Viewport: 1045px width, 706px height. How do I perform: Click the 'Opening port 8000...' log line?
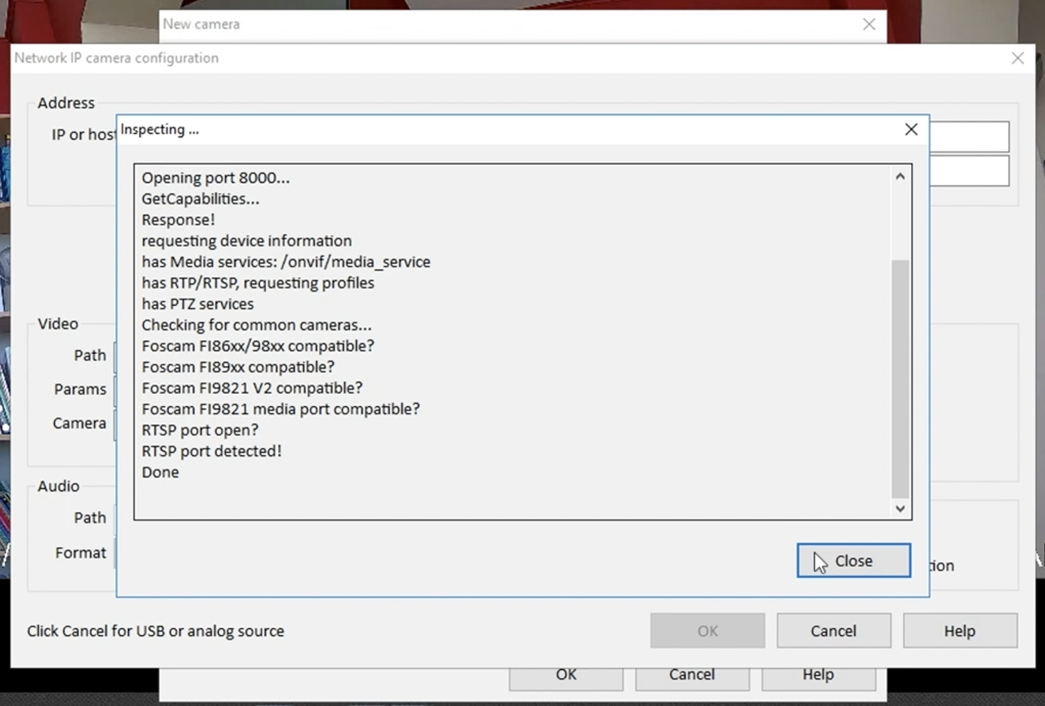coord(215,178)
